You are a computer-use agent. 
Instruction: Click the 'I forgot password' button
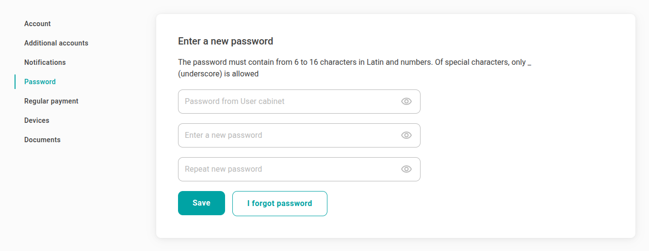click(x=279, y=204)
